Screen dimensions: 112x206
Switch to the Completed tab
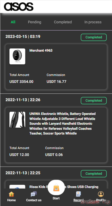63,22
